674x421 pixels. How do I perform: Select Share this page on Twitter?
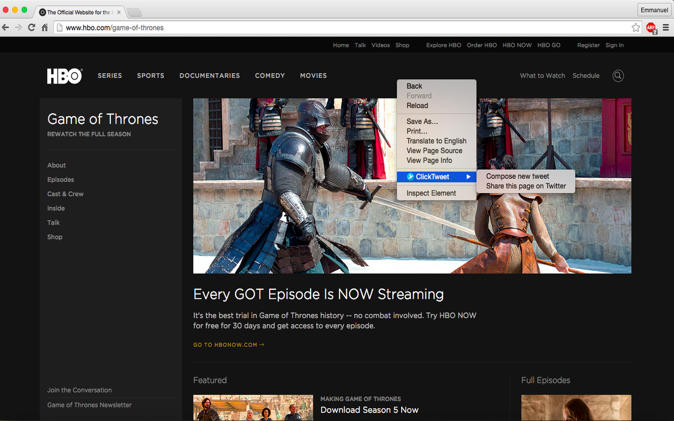point(526,186)
